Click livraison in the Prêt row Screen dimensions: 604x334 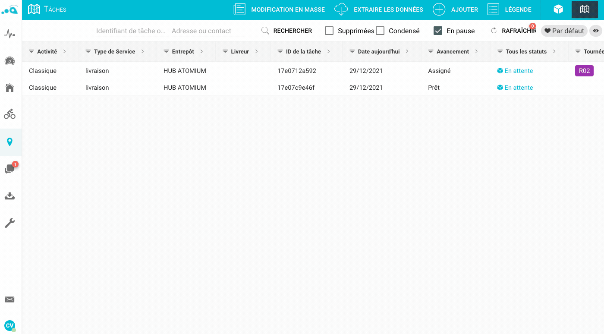point(97,88)
